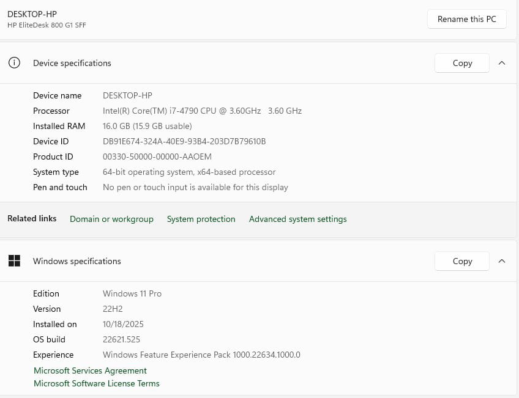Click the Windows specifications header

(77, 261)
